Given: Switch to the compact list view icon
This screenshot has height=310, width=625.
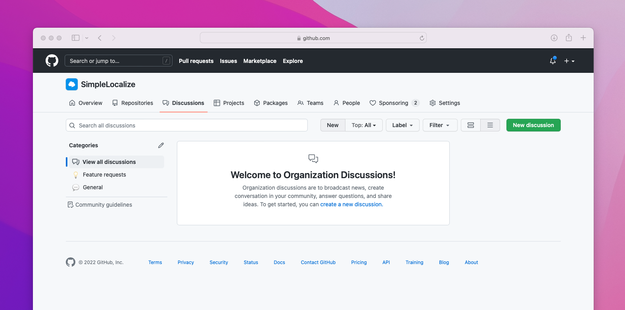Looking at the screenshot, I should point(490,125).
